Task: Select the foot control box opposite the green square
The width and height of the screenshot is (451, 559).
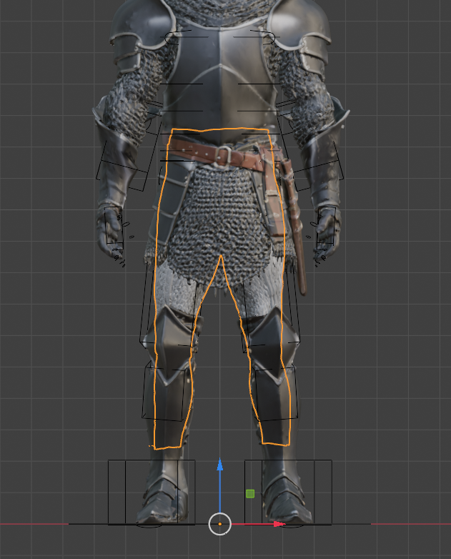Action: [x=152, y=492]
